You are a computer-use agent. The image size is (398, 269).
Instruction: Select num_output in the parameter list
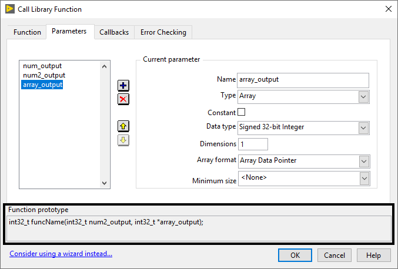[42, 66]
